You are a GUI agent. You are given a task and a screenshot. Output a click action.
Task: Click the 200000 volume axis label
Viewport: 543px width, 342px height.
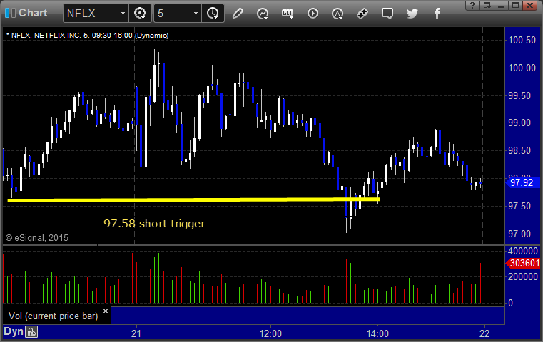point(522,276)
